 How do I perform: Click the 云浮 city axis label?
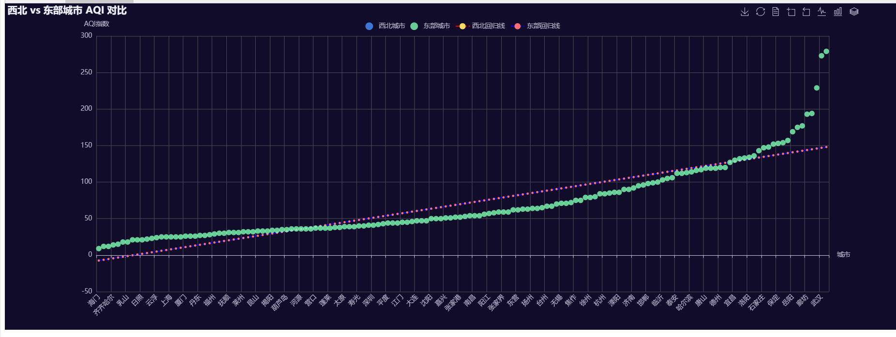(x=151, y=300)
